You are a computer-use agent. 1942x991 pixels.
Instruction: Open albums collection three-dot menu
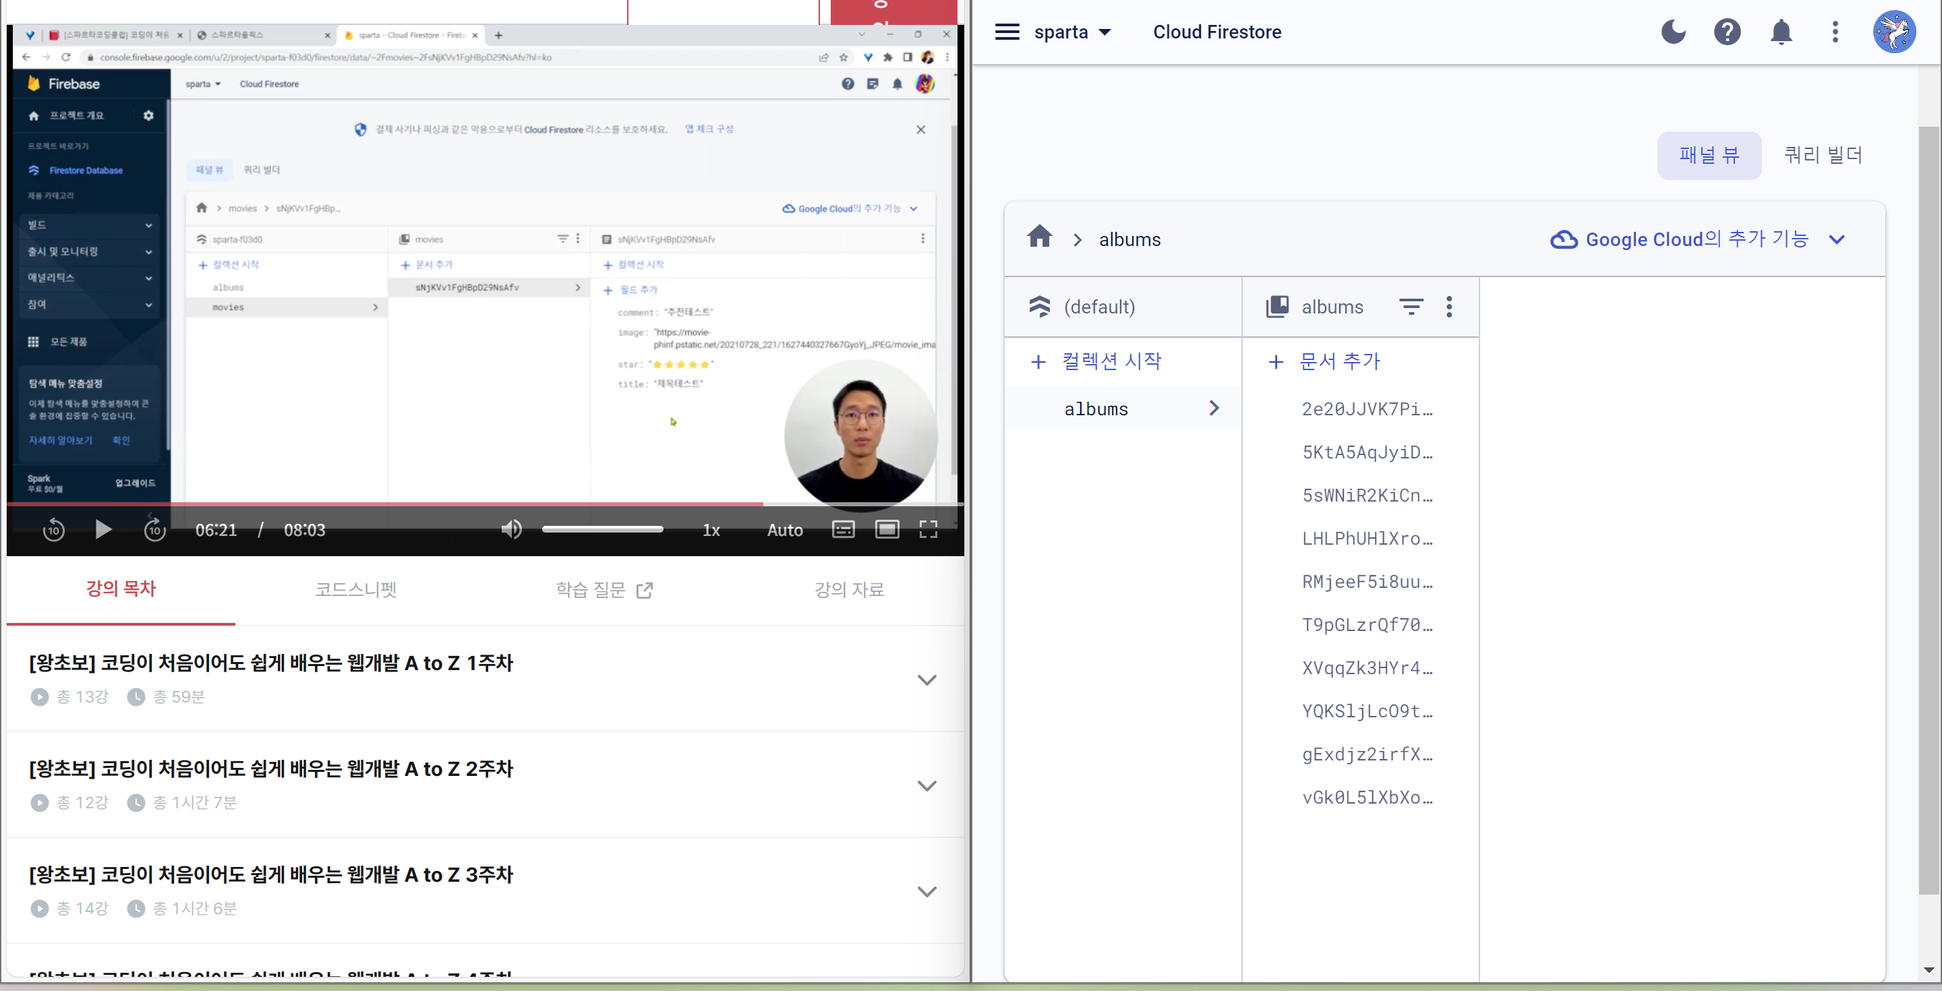coord(1449,307)
